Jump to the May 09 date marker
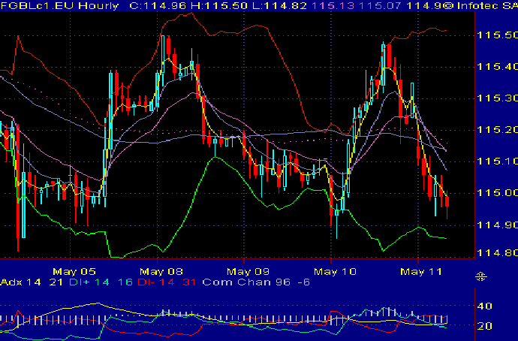The height and width of the screenshot is (341, 518). pyautogui.click(x=248, y=270)
